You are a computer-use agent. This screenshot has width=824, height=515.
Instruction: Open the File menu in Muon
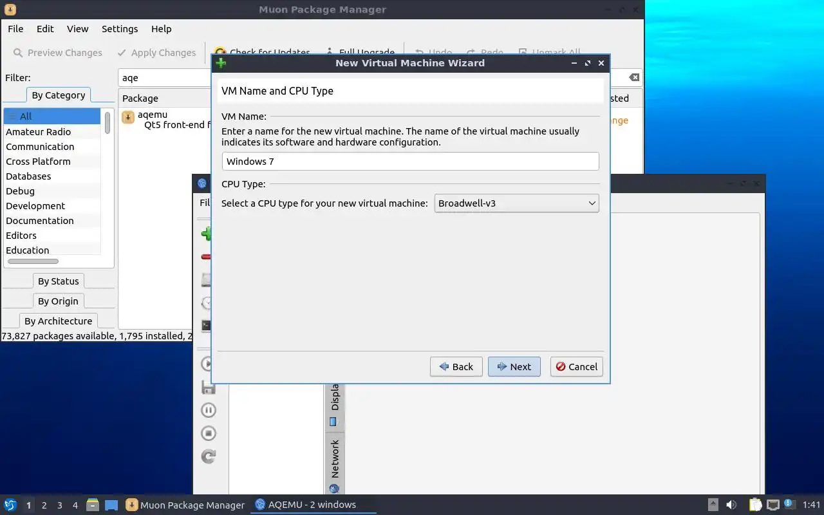point(15,29)
